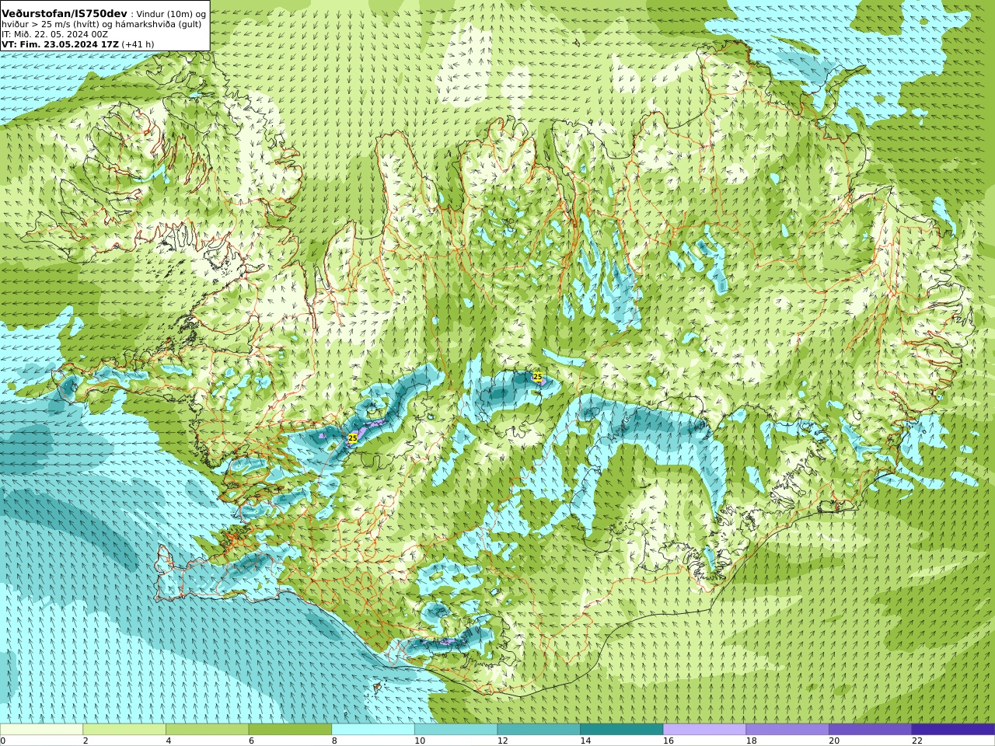Click the '20' scale label

click(x=834, y=741)
